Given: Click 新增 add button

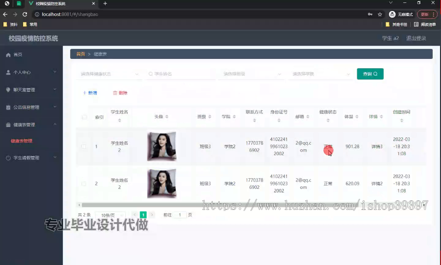Looking at the screenshot, I should [90, 93].
